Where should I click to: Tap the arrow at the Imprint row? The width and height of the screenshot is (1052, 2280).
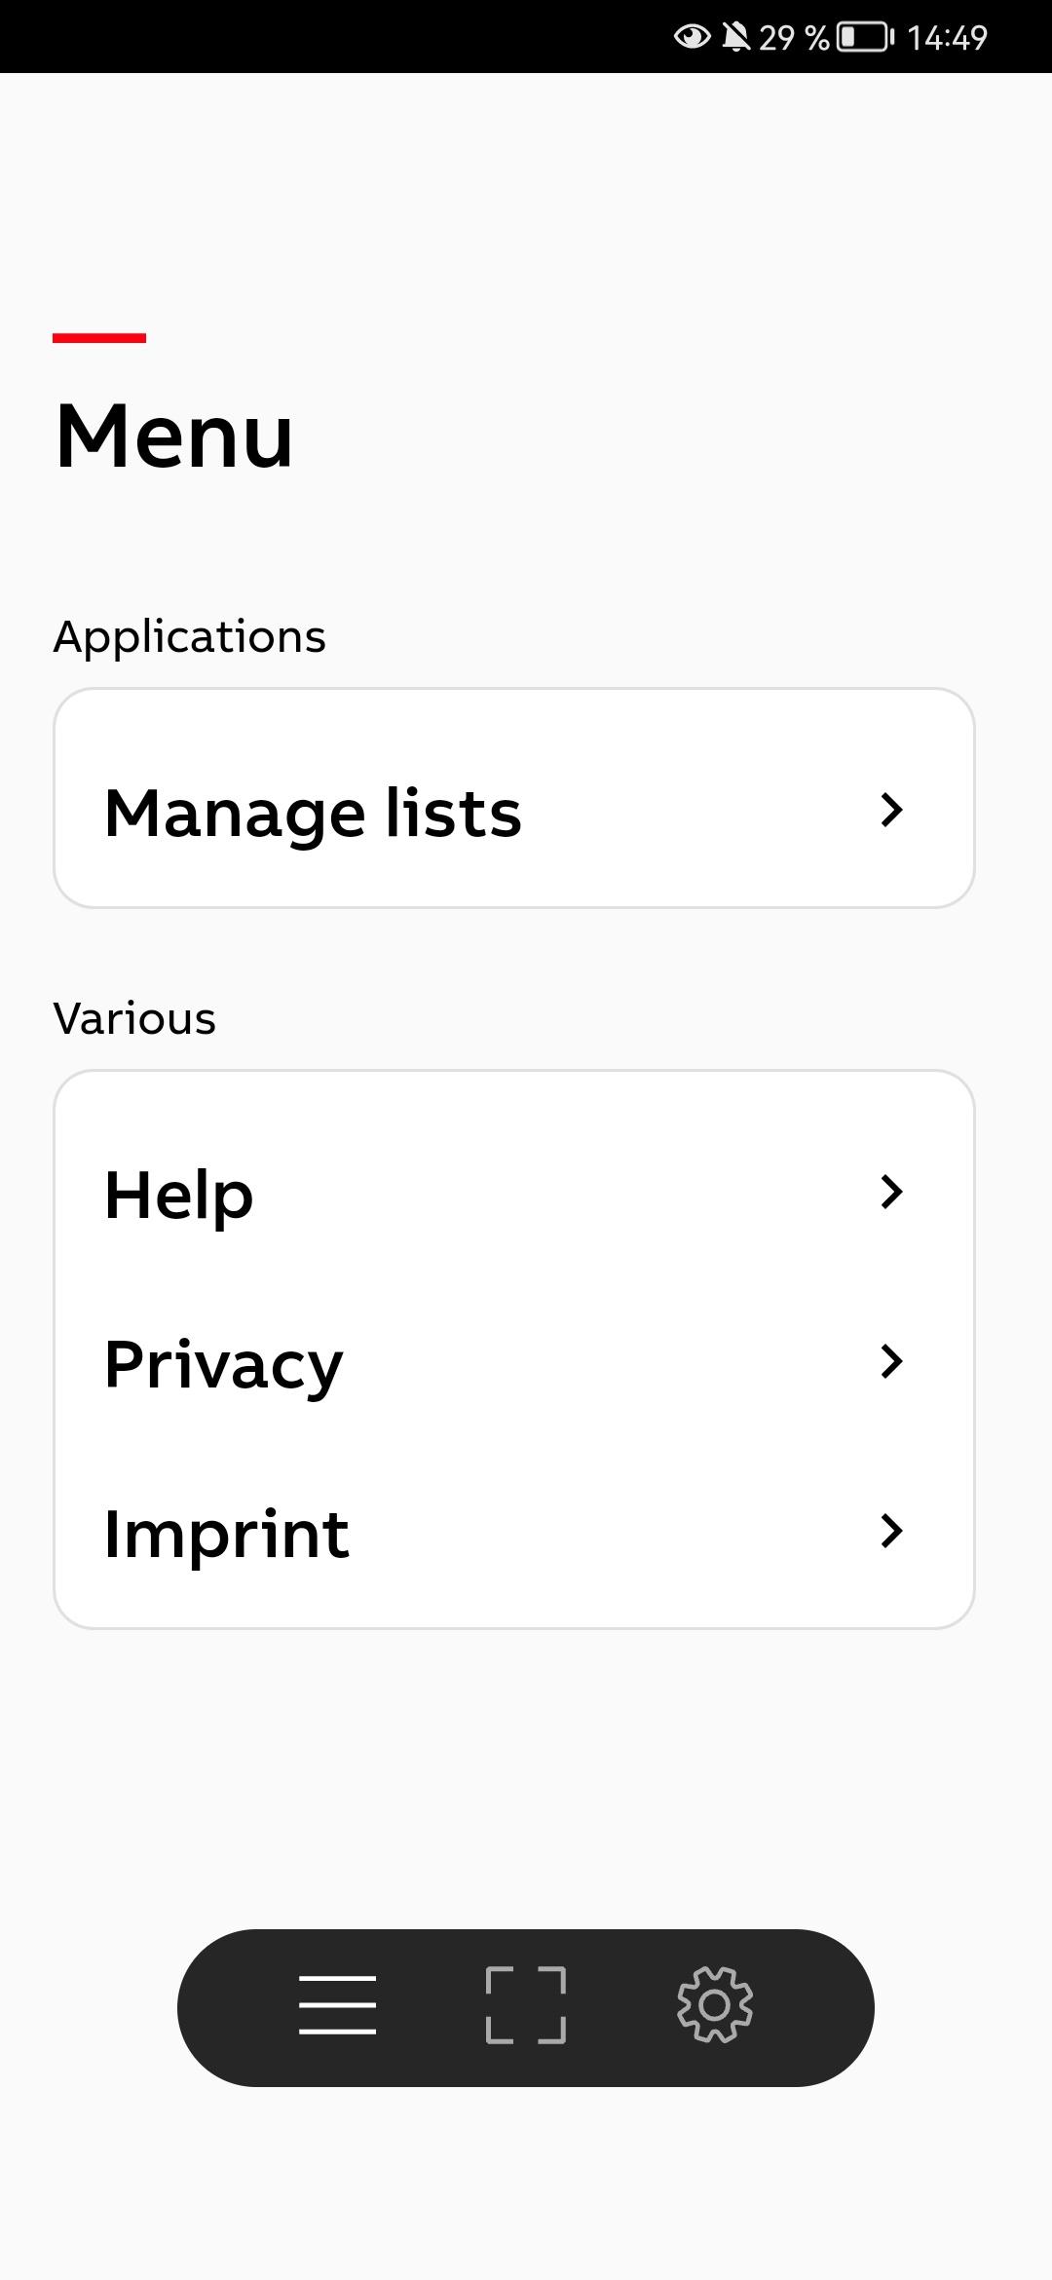coord(891,1531)
